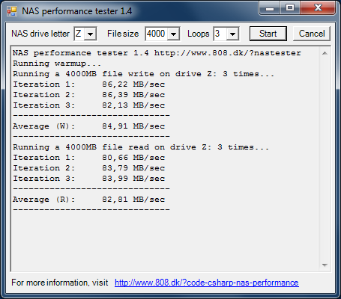The height and width of the screenshot is (299, 341).
Task: Select the write Iteration 3 value 82,13 MB/sec
Action: coord(133,105)
